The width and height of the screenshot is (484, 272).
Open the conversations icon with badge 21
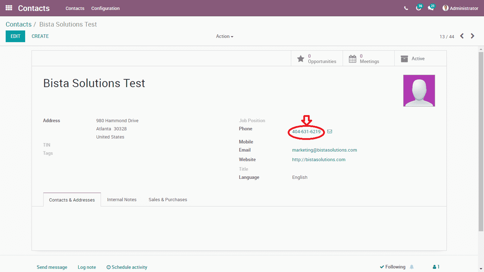tap(431, 7)
